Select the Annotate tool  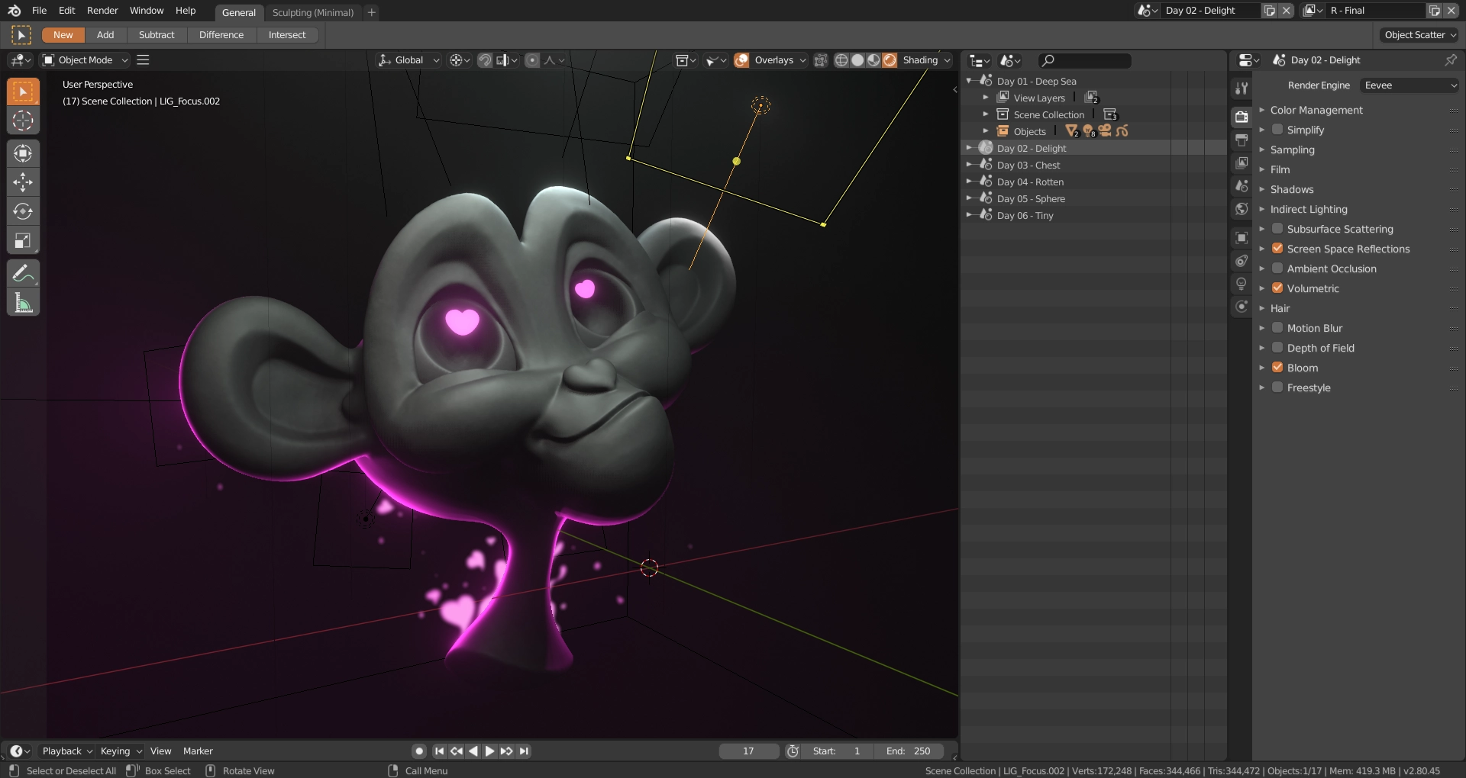coord(23,273)
